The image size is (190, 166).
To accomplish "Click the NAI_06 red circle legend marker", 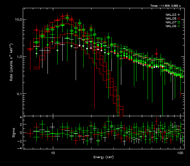I will click(x=179, y=19).
